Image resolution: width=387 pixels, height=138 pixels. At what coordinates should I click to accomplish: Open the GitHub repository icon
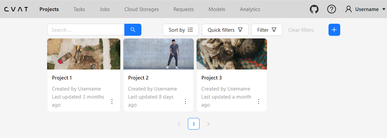[x=314, y=9]
